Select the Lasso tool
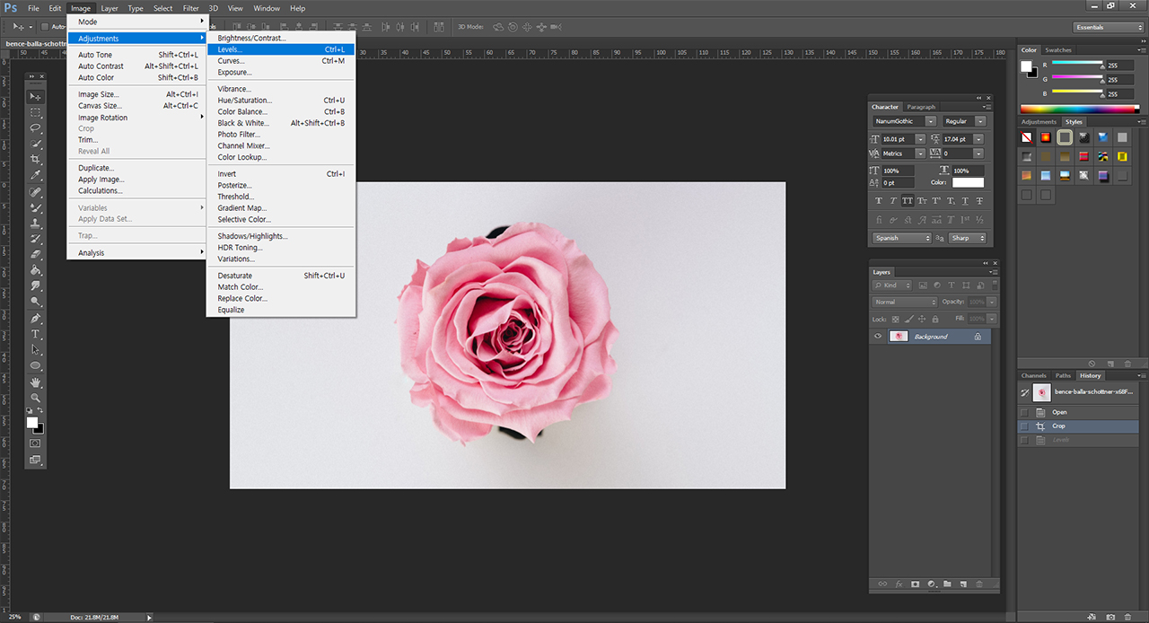The image size is (1149, 623). 36,127
